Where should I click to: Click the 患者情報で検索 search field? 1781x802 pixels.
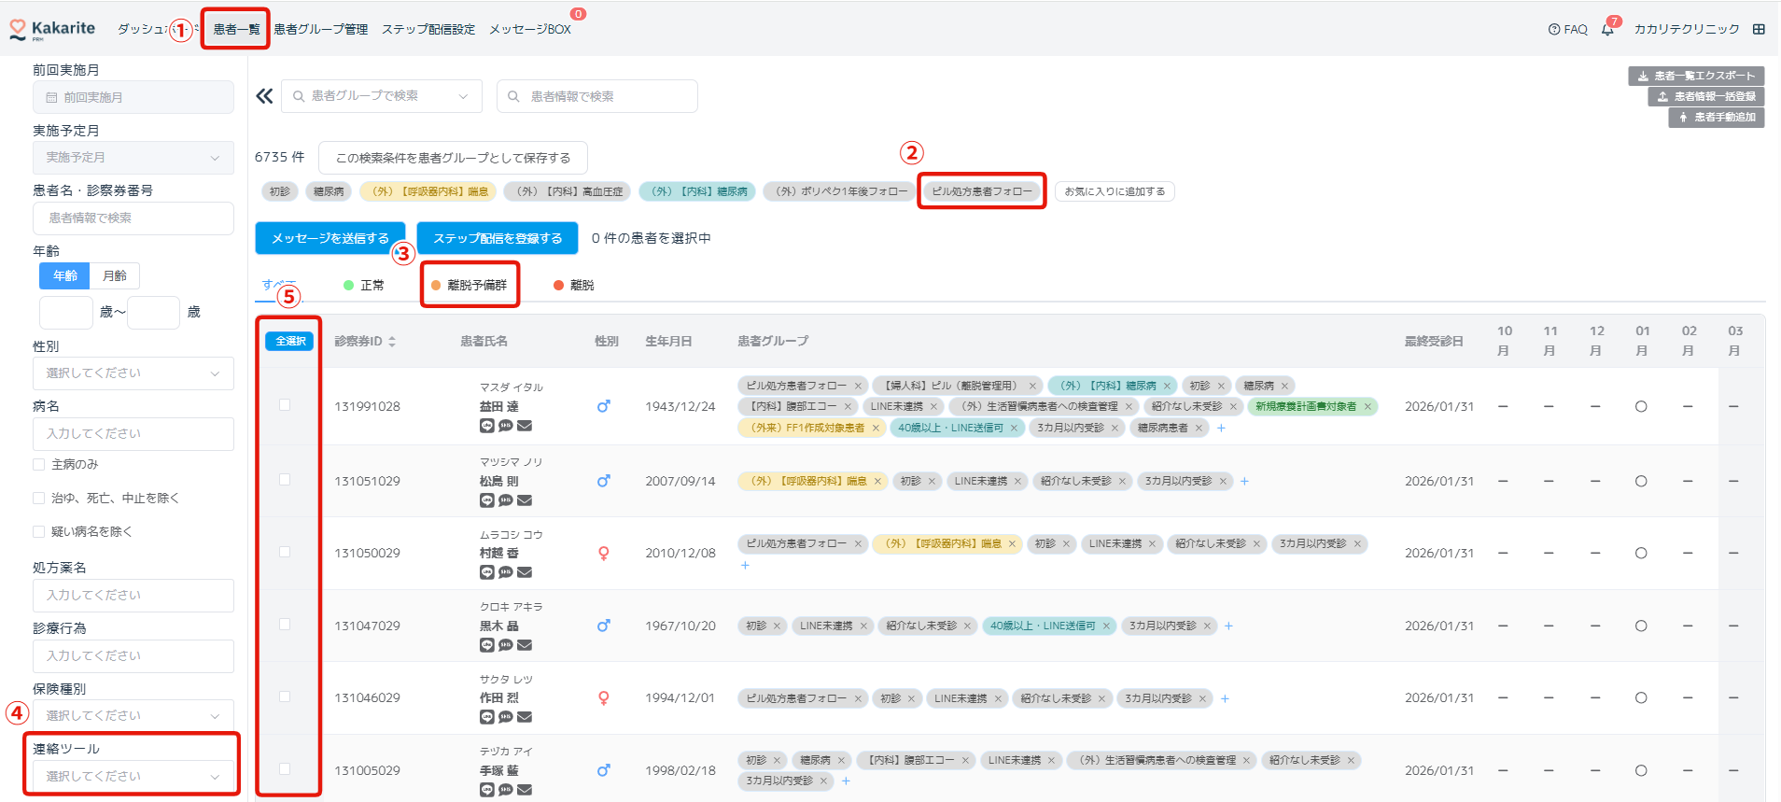(597, 96)
